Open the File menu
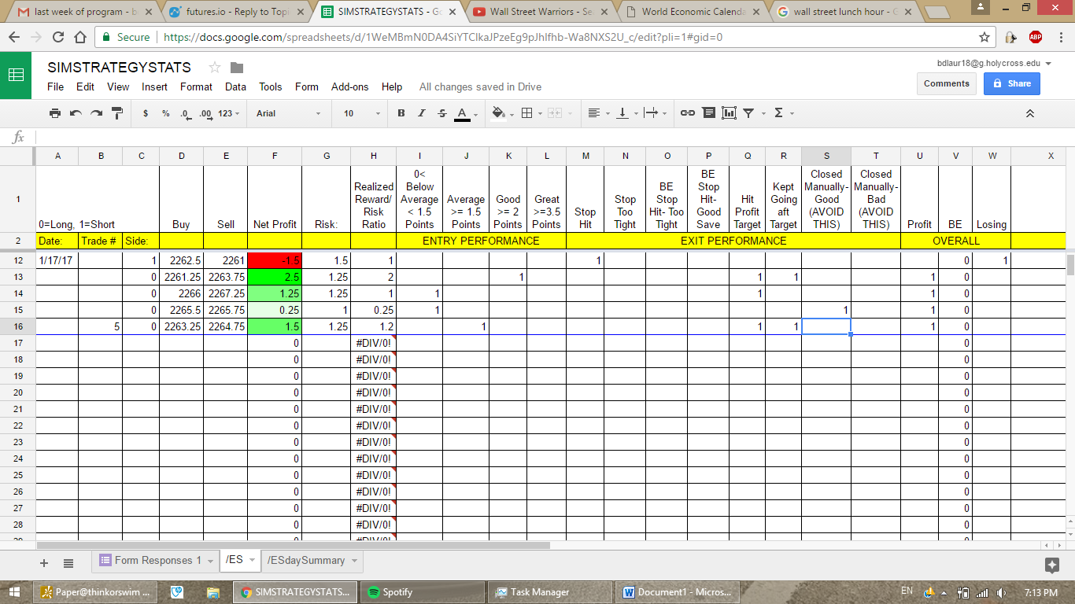The width and height of the screenshot is (1075, 604). [55, 87]
